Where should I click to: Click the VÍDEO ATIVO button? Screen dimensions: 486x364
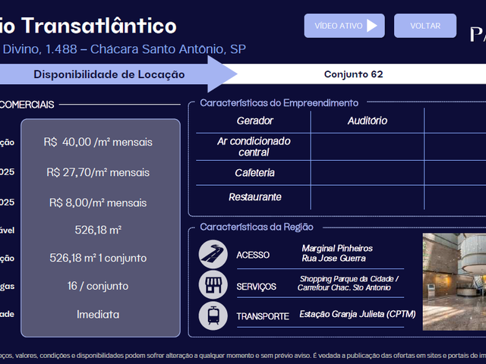point(344,26)
